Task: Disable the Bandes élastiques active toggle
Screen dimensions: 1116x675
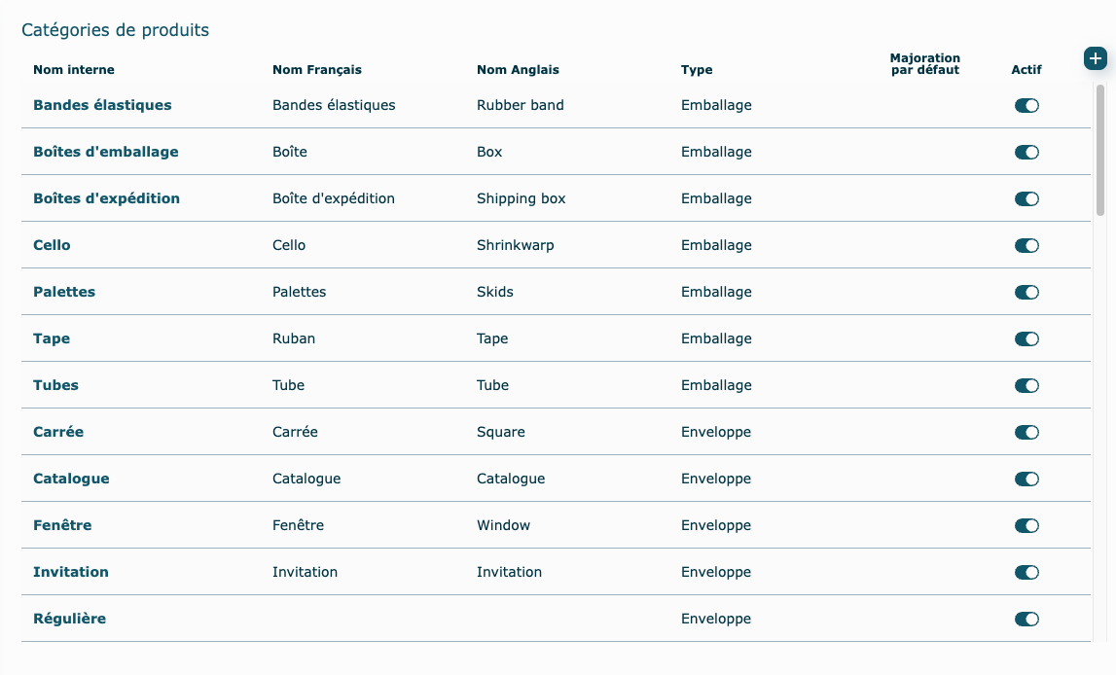Action: (1026, 105)
